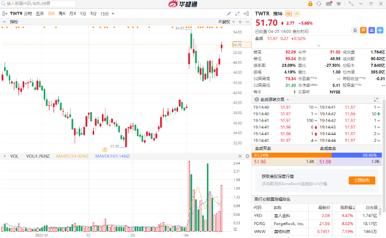Click the orange 买 buy button

[363, 30]
